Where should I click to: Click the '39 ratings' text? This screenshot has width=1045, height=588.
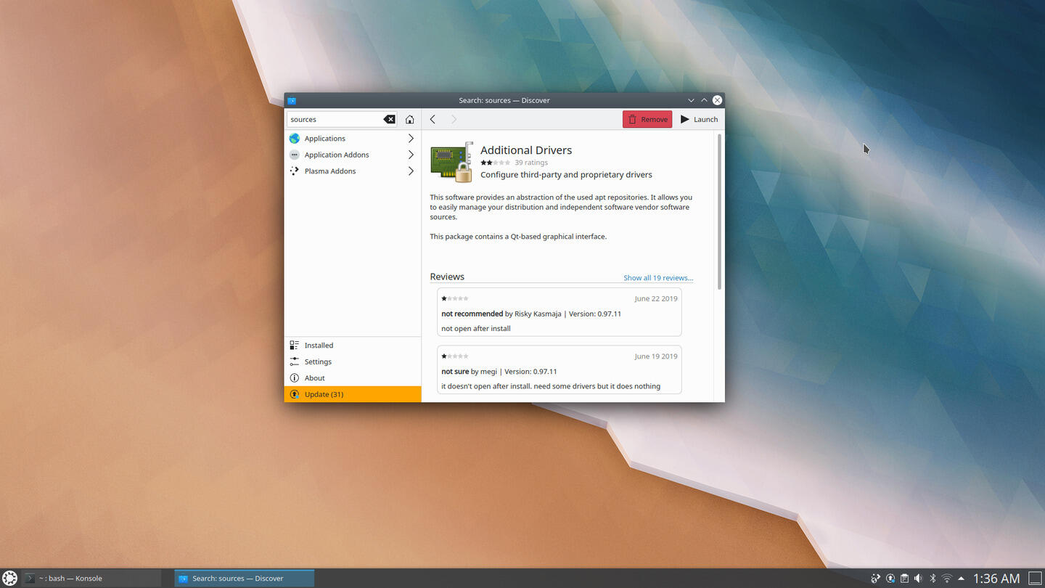(x=531, y=163)
